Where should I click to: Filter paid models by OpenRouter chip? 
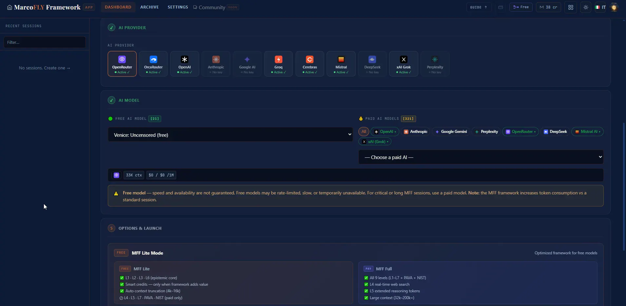(x=521, y=132)
